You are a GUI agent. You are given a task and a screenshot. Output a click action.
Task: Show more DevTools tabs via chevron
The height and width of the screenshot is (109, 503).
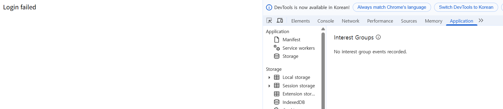[x=481, y=20]
